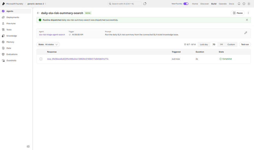Open the Tools section

tap(16, 30)
